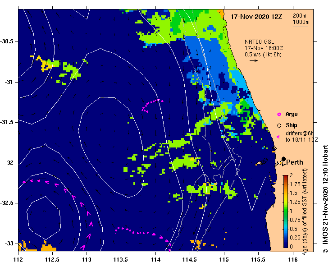Image resolution: width=333 pixels, height=267 pixels.
Task: Click the dark blue bottom of colorbar
Action: point(286,244)
